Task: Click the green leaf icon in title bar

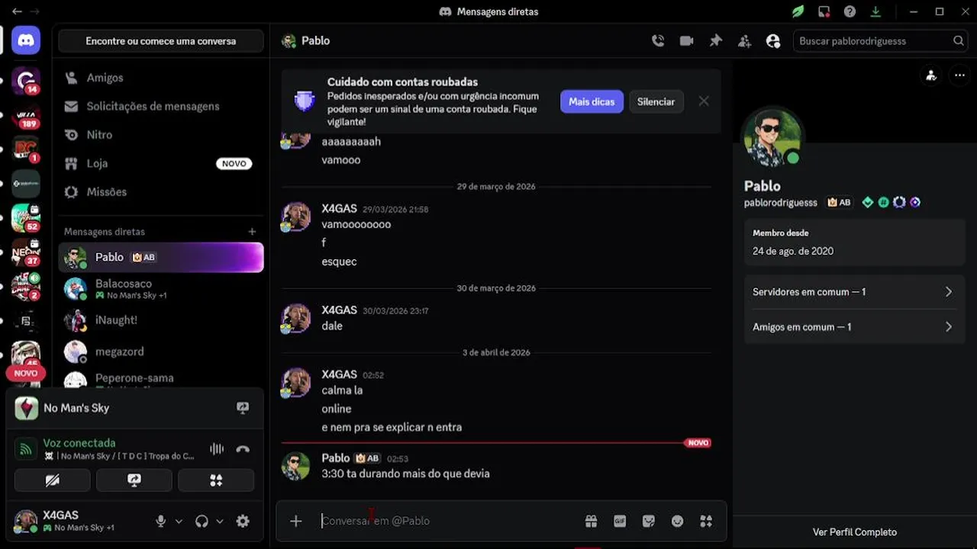Action: tap(798, 11)
